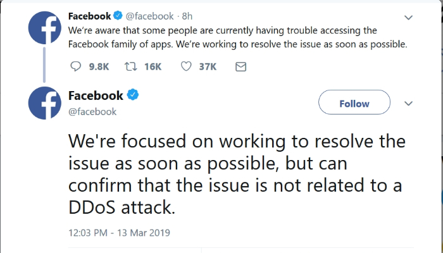Open Facebook avatar on the main tweet
Viewport: 443px width, 253px height.
[45, 103]
